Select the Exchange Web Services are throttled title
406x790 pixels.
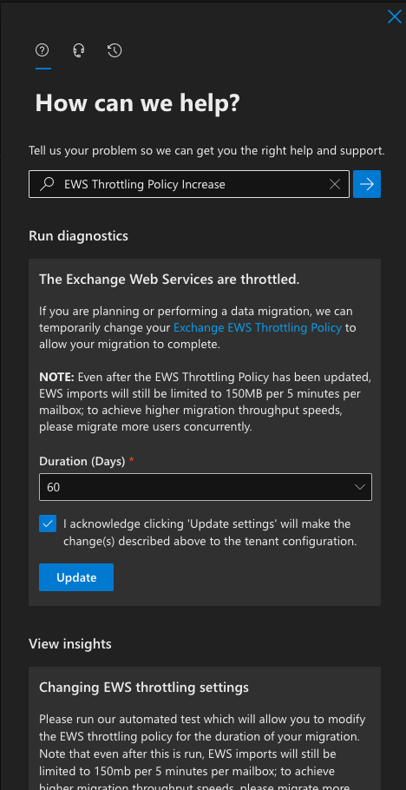[169, 280]
